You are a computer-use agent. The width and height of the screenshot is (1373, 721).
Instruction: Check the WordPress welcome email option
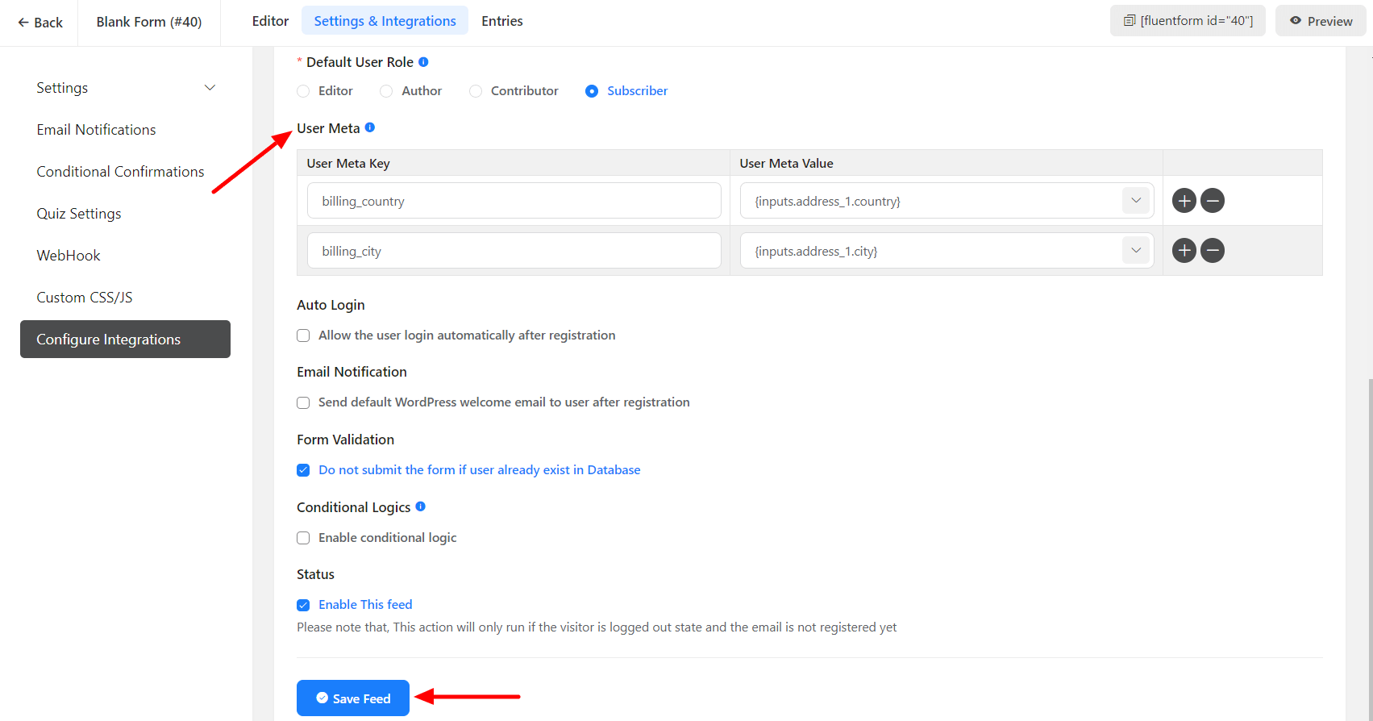(x=303, y=402)
